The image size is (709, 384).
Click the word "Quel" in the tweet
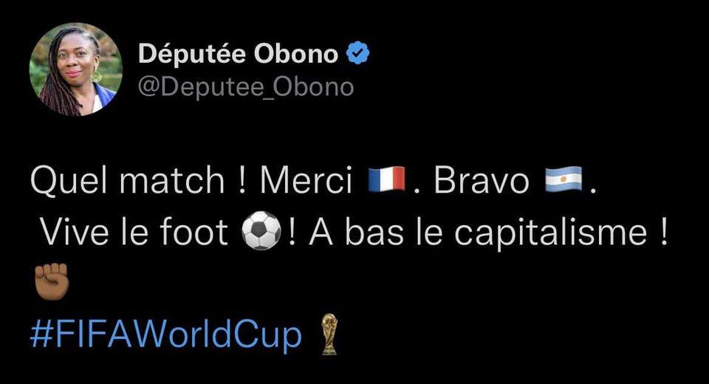(63, 182)
